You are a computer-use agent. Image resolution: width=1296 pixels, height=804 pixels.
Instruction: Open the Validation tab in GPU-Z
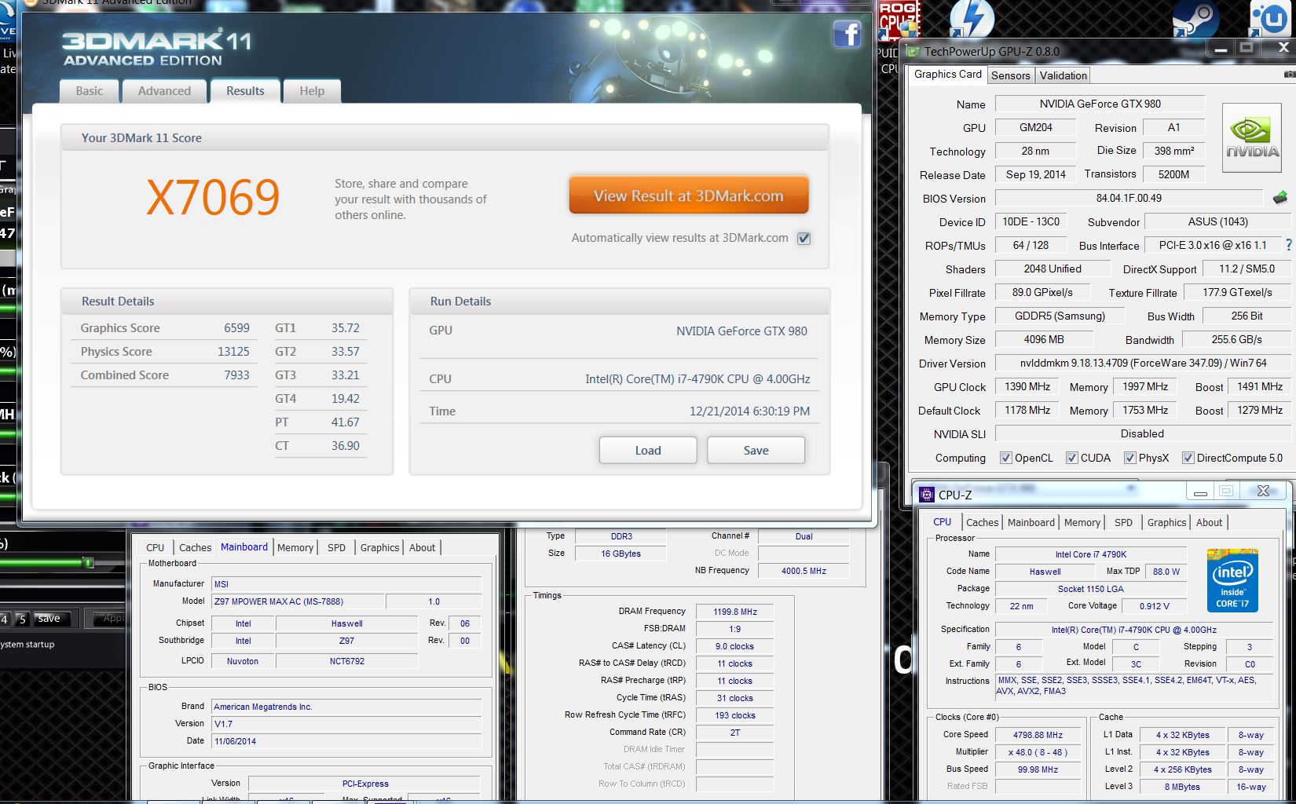coord(1063,75)
